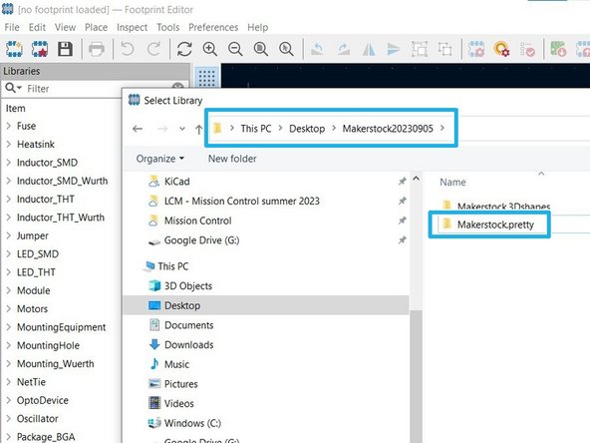Open the Preferences menu
The width and height of the screenshot is (590, 443).
pyautogui.click(x=213, y=28)
